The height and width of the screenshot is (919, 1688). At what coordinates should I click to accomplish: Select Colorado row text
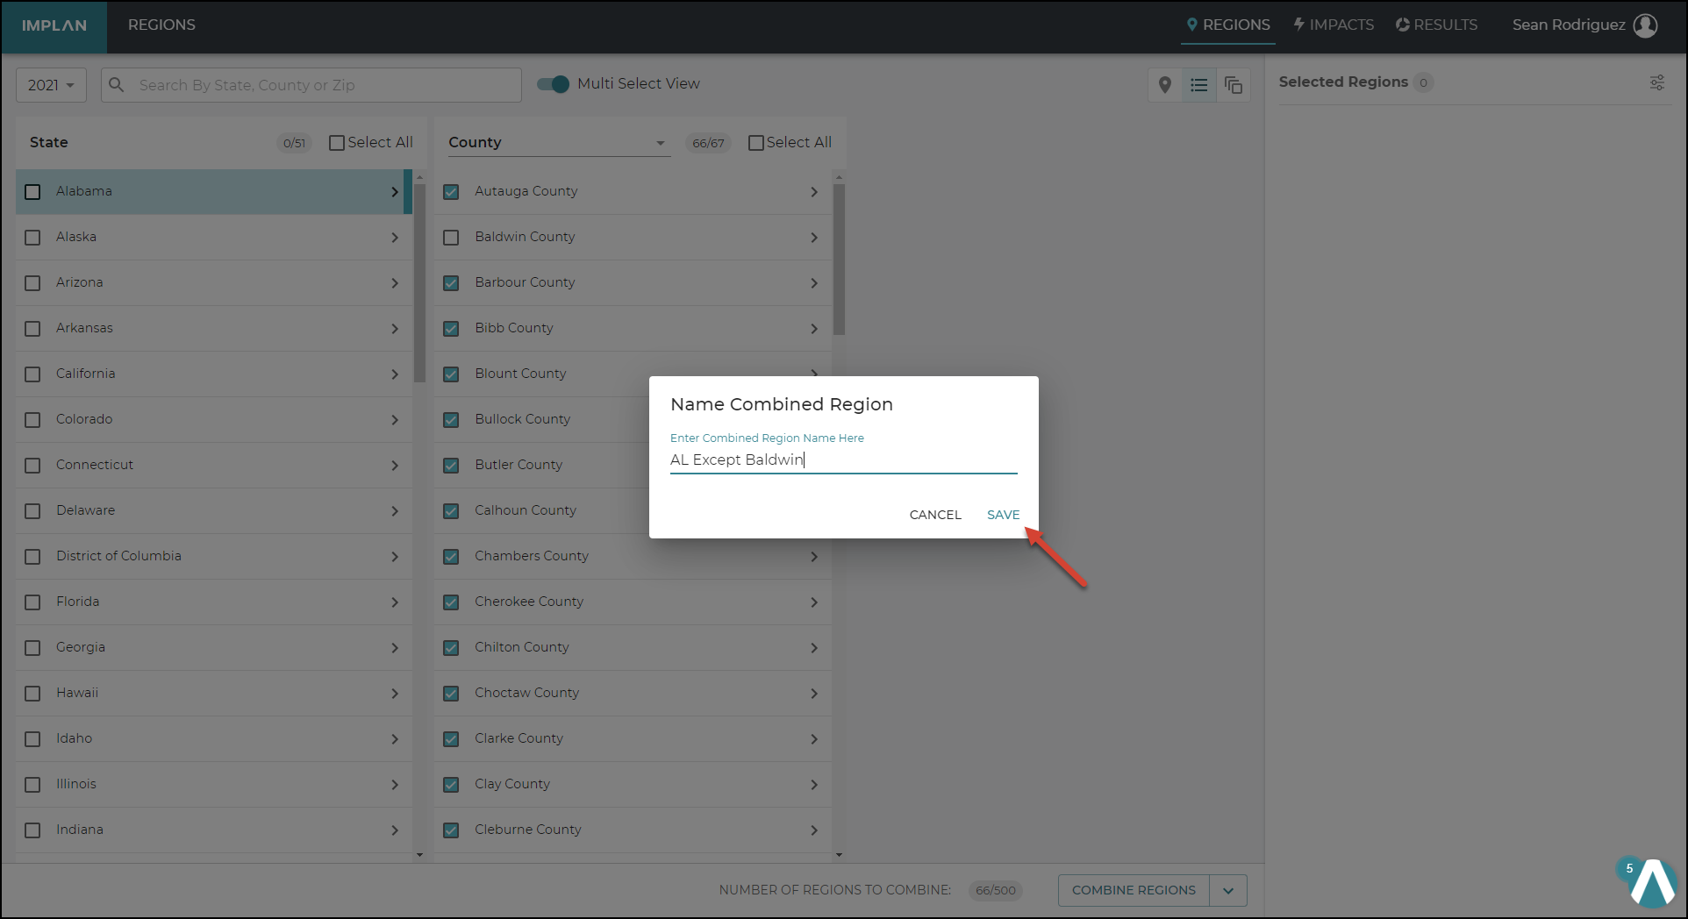click(84, 419)
